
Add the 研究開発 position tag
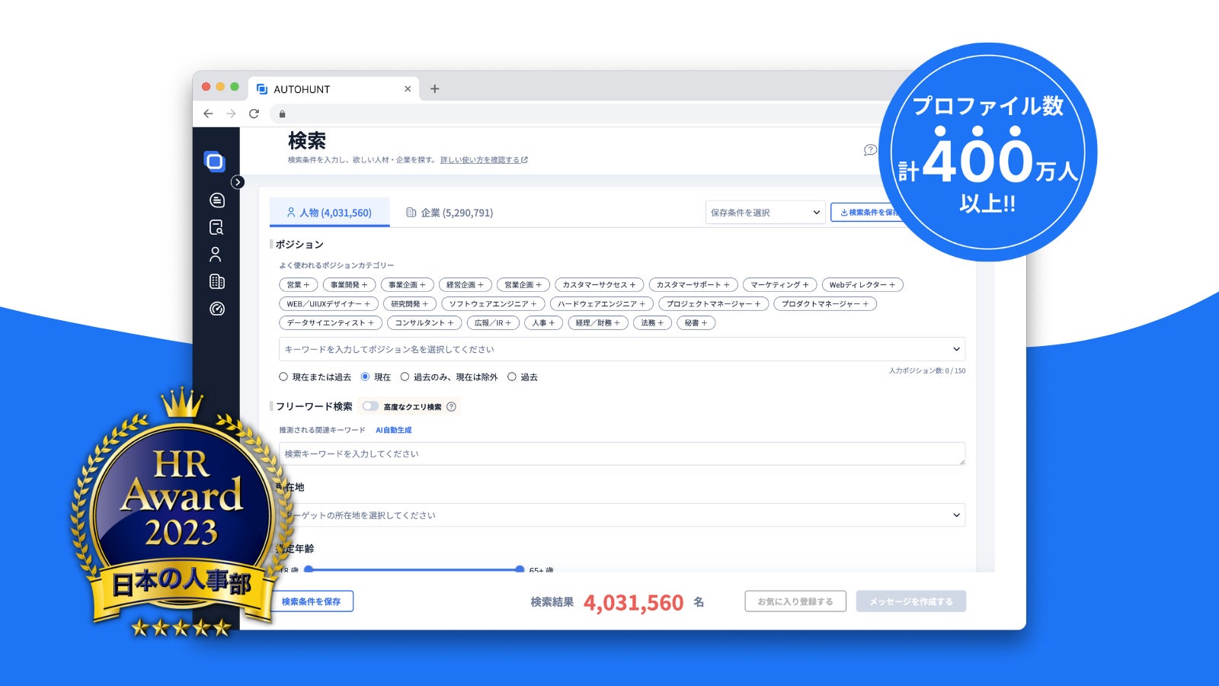pyautogui.click(x=410, y=304)
